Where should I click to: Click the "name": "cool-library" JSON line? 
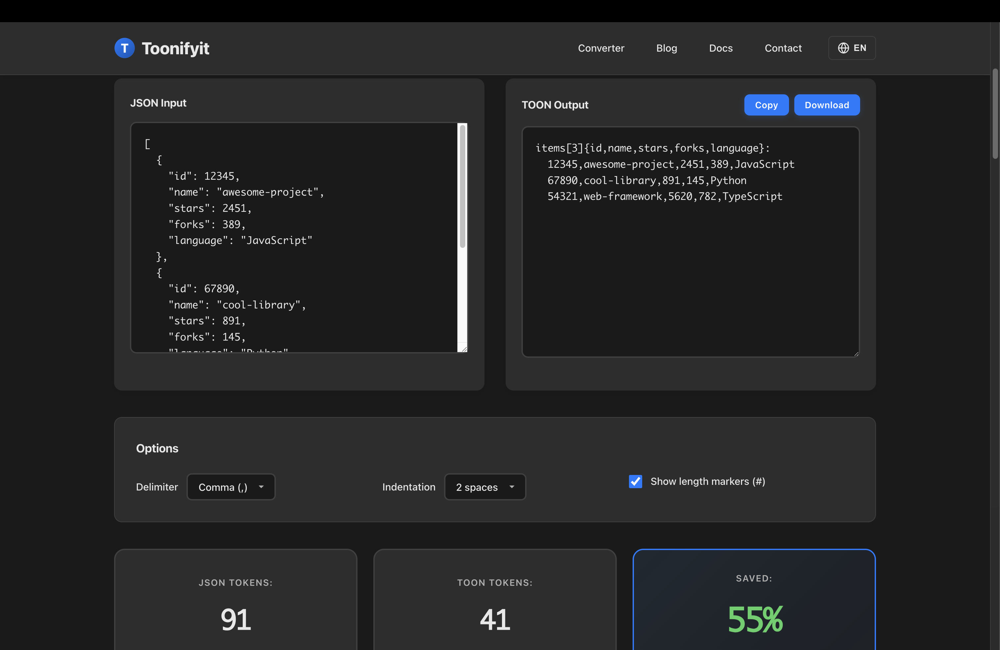click(237, 305)
